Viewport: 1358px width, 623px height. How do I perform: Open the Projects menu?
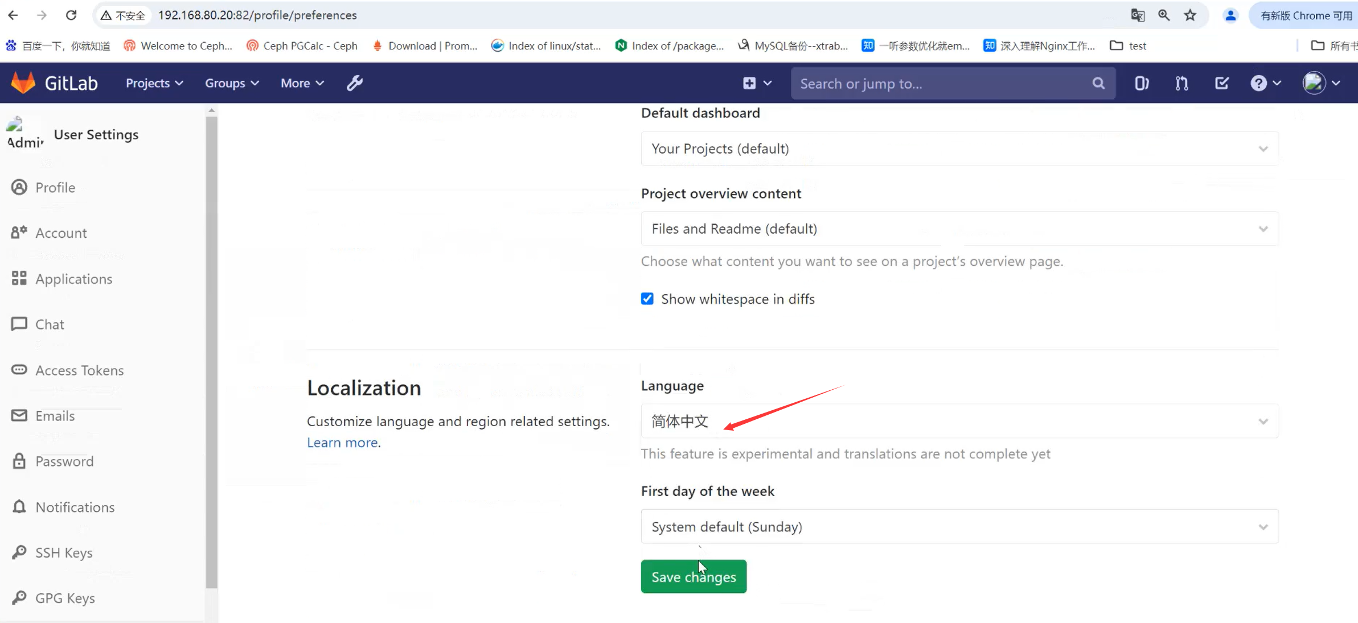tap(154, 83)
